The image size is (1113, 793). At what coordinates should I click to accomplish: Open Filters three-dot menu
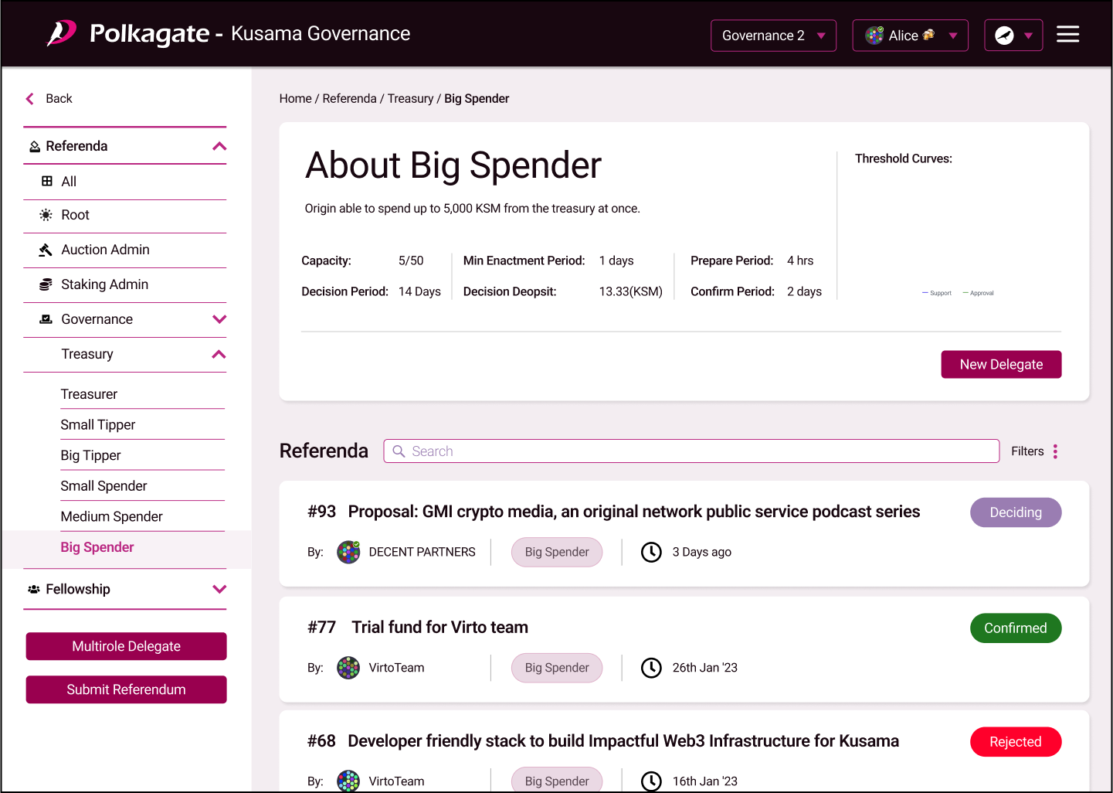pyautogui.click(x=1055, y=451)
